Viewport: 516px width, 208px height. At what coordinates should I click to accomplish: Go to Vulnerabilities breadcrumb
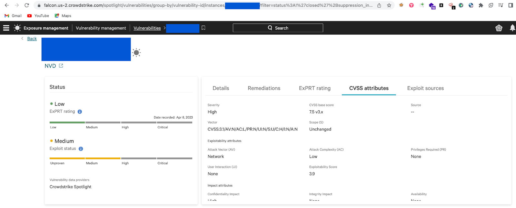[x=147, y=28]
